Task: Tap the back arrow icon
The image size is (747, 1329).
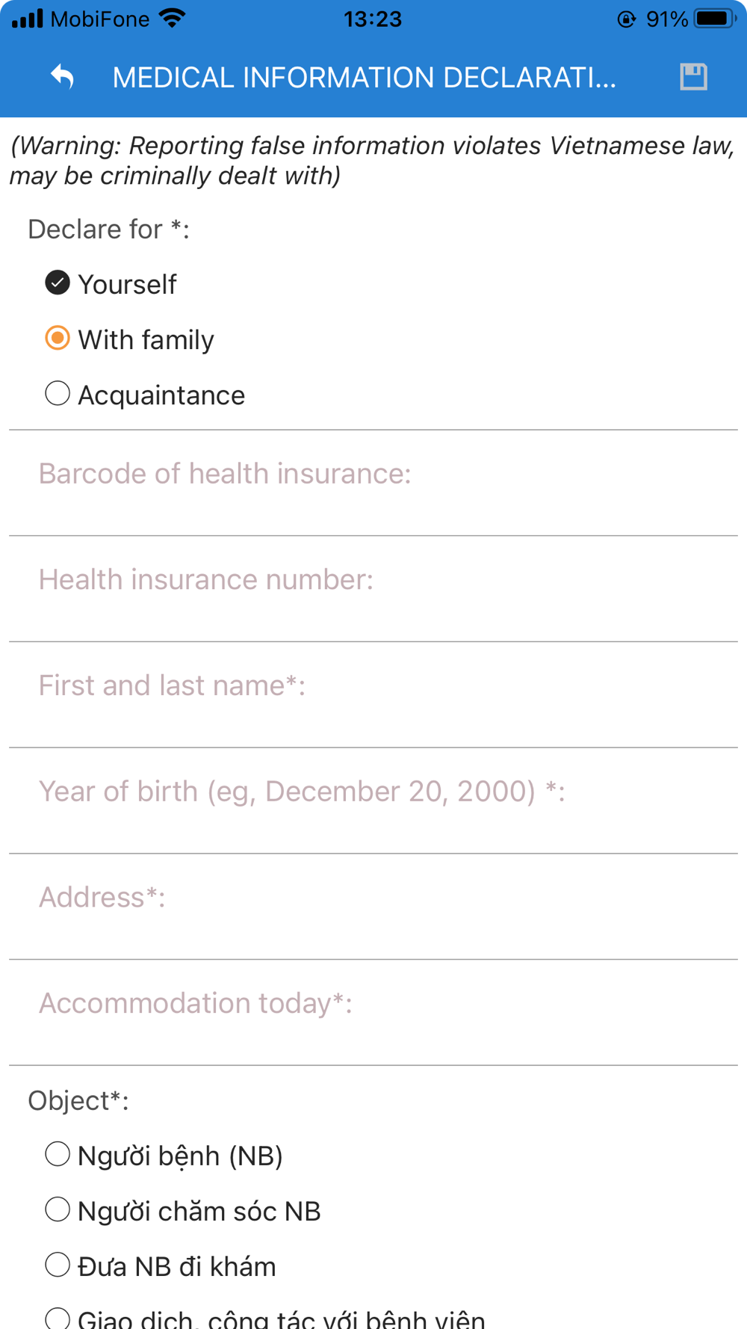Action: point(63,77)
